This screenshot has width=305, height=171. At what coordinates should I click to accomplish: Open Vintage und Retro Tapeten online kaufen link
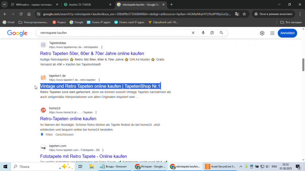click(100, 86)
